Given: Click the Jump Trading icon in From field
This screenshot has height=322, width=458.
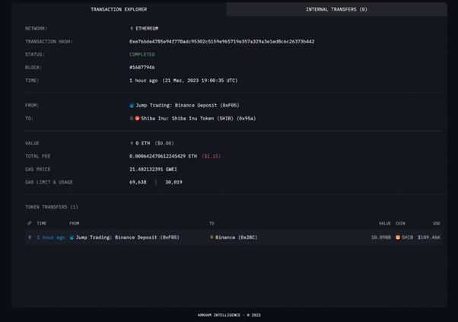Looking at the screenshot, I should click(132, 105).
